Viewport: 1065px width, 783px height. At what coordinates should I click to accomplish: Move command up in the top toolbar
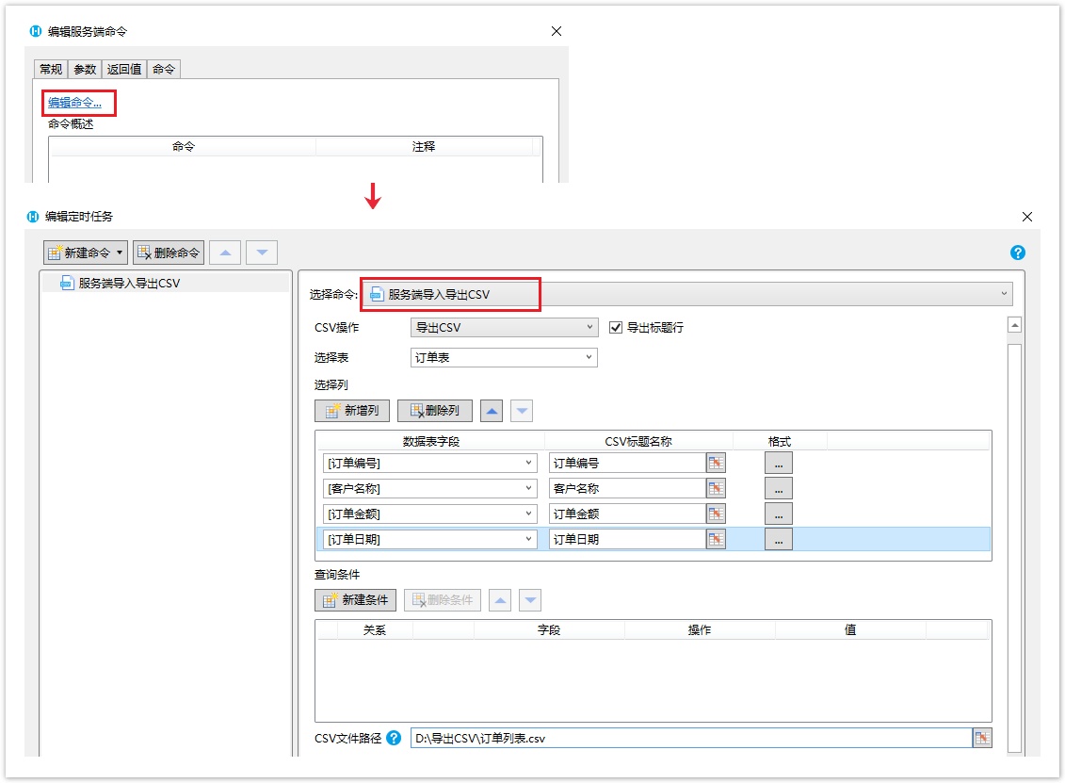224,253
